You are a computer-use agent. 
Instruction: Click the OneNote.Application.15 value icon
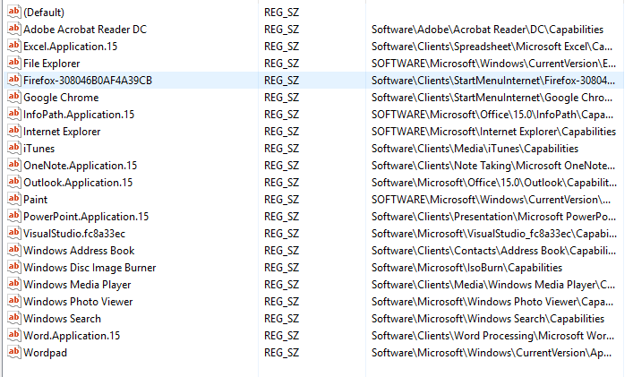(13, 165)
